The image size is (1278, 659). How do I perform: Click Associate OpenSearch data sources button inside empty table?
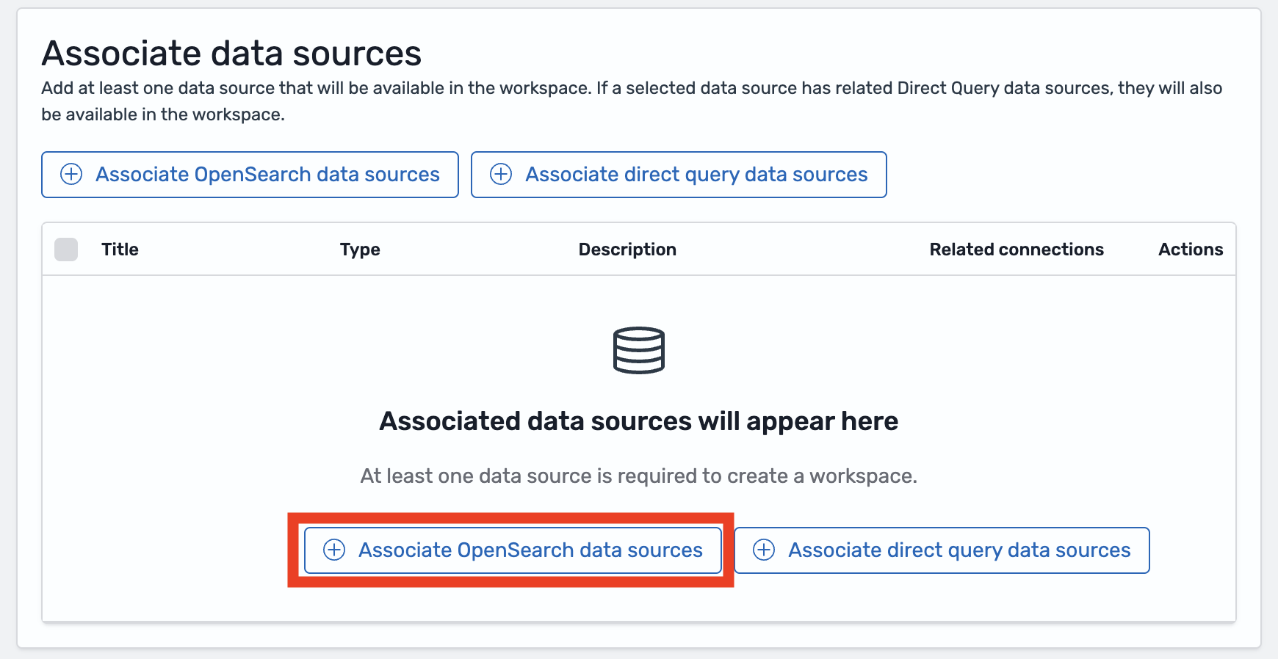513,550
